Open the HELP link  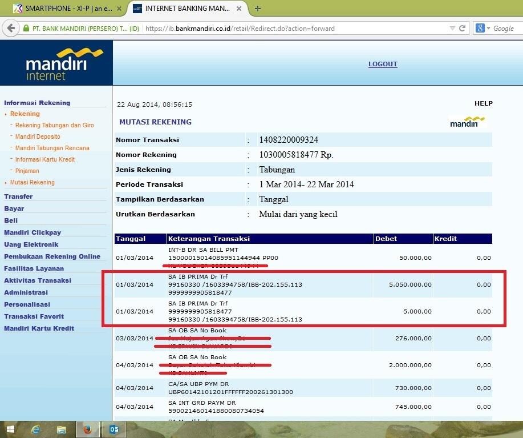483,103
